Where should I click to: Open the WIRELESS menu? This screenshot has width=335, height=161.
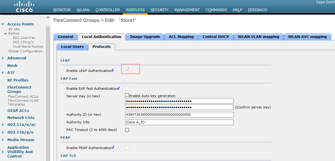click(135, 10)
